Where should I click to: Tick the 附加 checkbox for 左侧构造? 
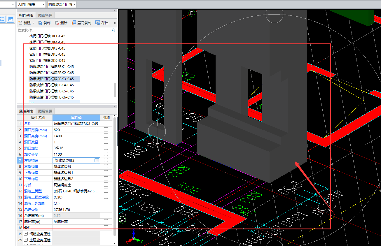click(106, 160)
